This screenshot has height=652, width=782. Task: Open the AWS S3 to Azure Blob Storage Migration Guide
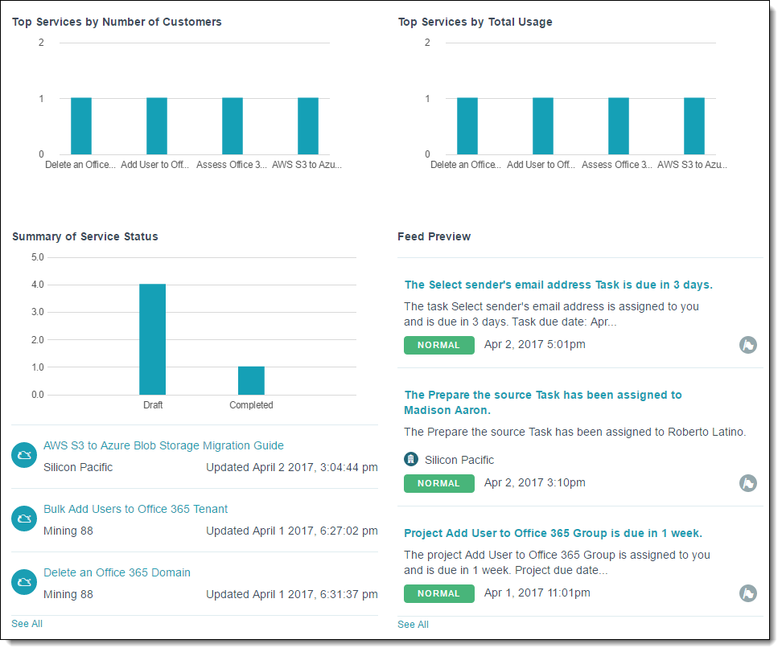tap(163, 445)
